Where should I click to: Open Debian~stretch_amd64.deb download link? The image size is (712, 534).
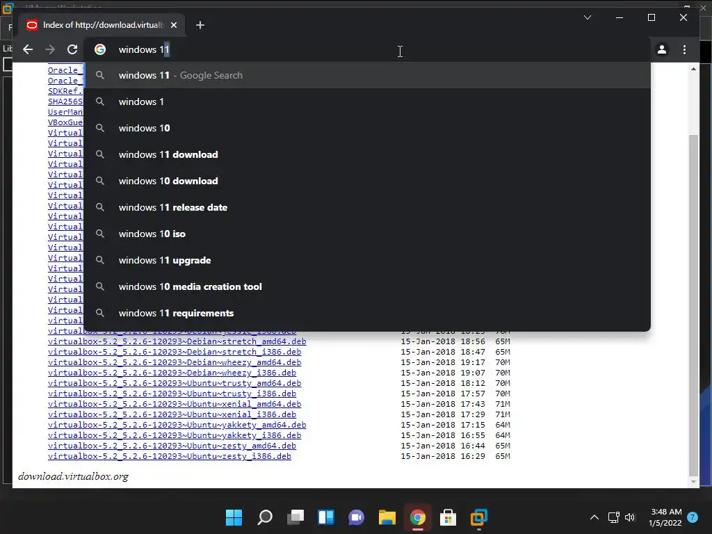[x=177, y=341]
